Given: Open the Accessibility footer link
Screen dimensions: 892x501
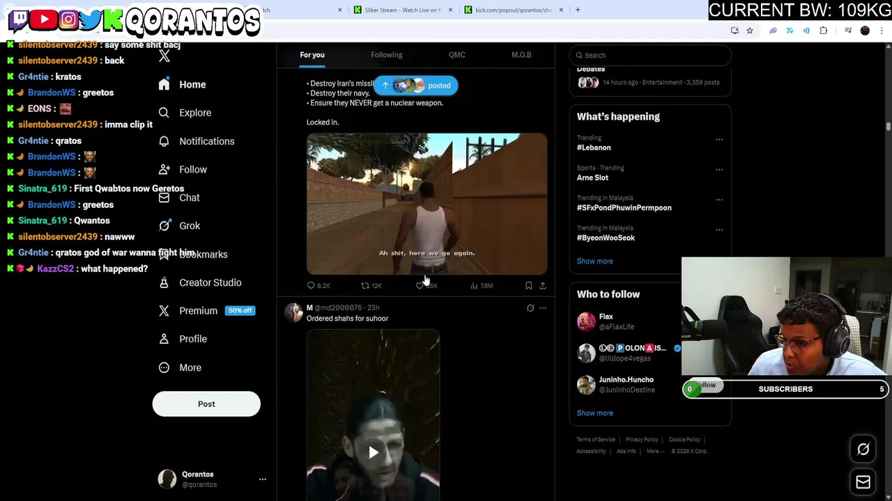Looking at the screenshot, I should (x=591, y=451).
